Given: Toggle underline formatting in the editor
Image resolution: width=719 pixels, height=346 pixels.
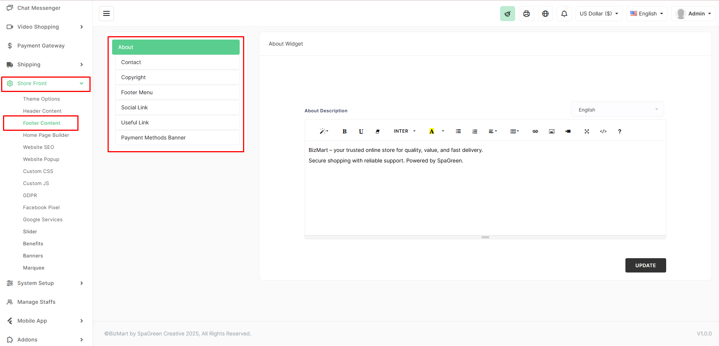Looking at the screenshot, I should [x=361, y=131].
